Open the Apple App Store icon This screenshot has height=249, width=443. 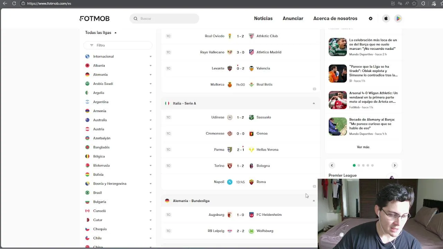[386, 18]
